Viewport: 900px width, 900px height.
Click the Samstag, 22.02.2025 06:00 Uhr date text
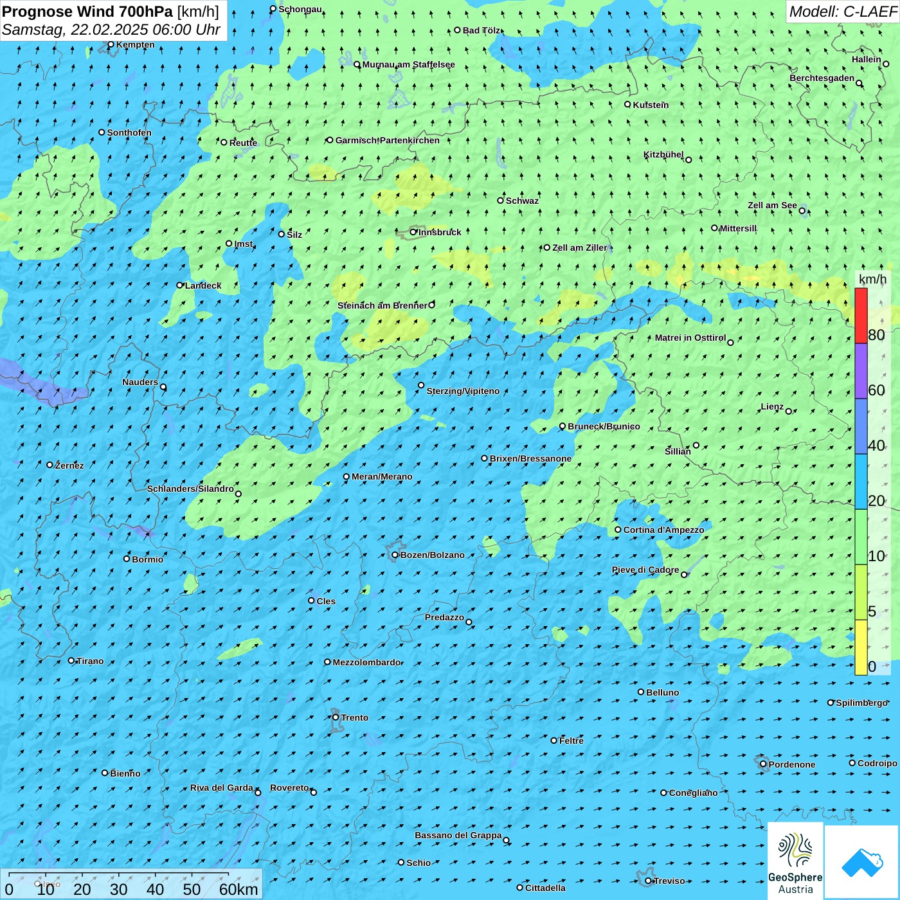tap(111, 30)
